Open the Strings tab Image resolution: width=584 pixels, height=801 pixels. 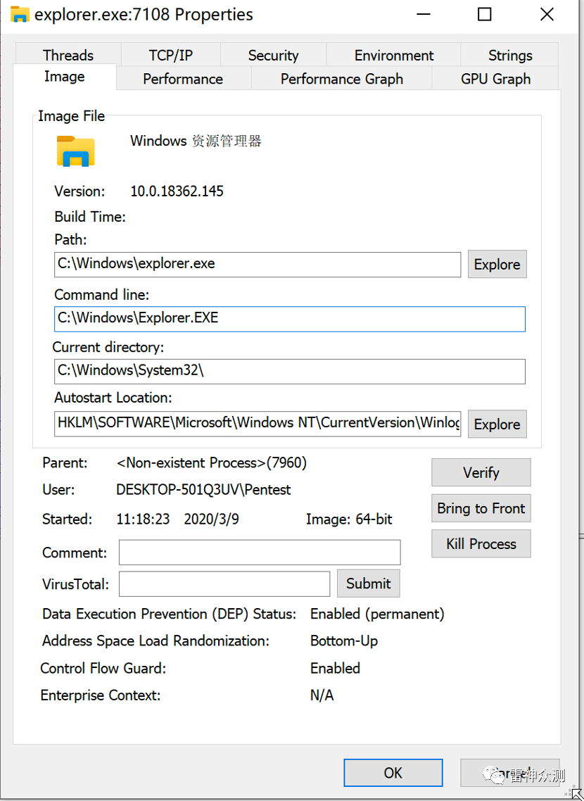[510, 56]
